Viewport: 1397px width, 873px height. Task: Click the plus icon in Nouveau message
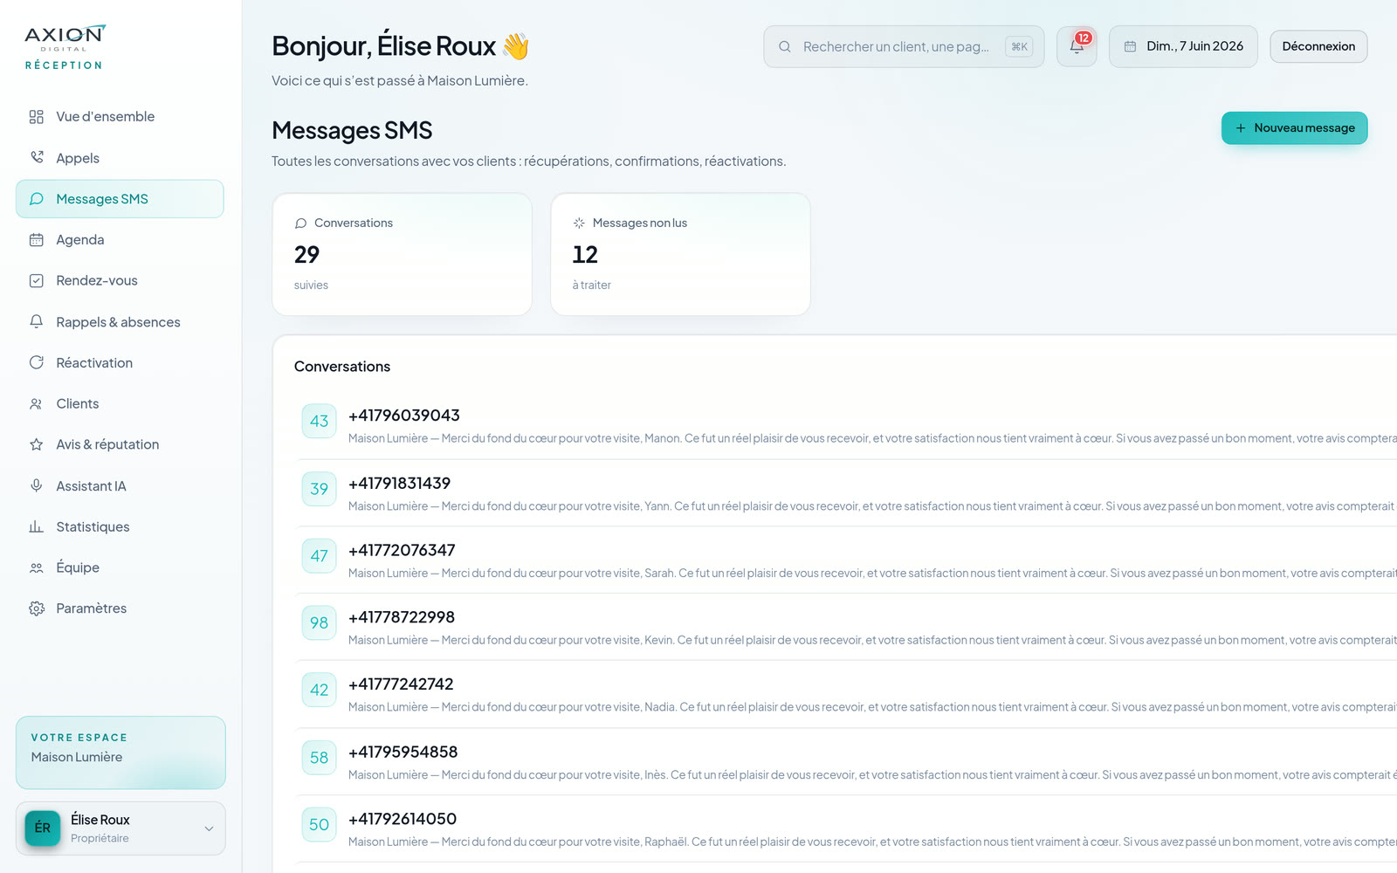(x=1240, y=128)
